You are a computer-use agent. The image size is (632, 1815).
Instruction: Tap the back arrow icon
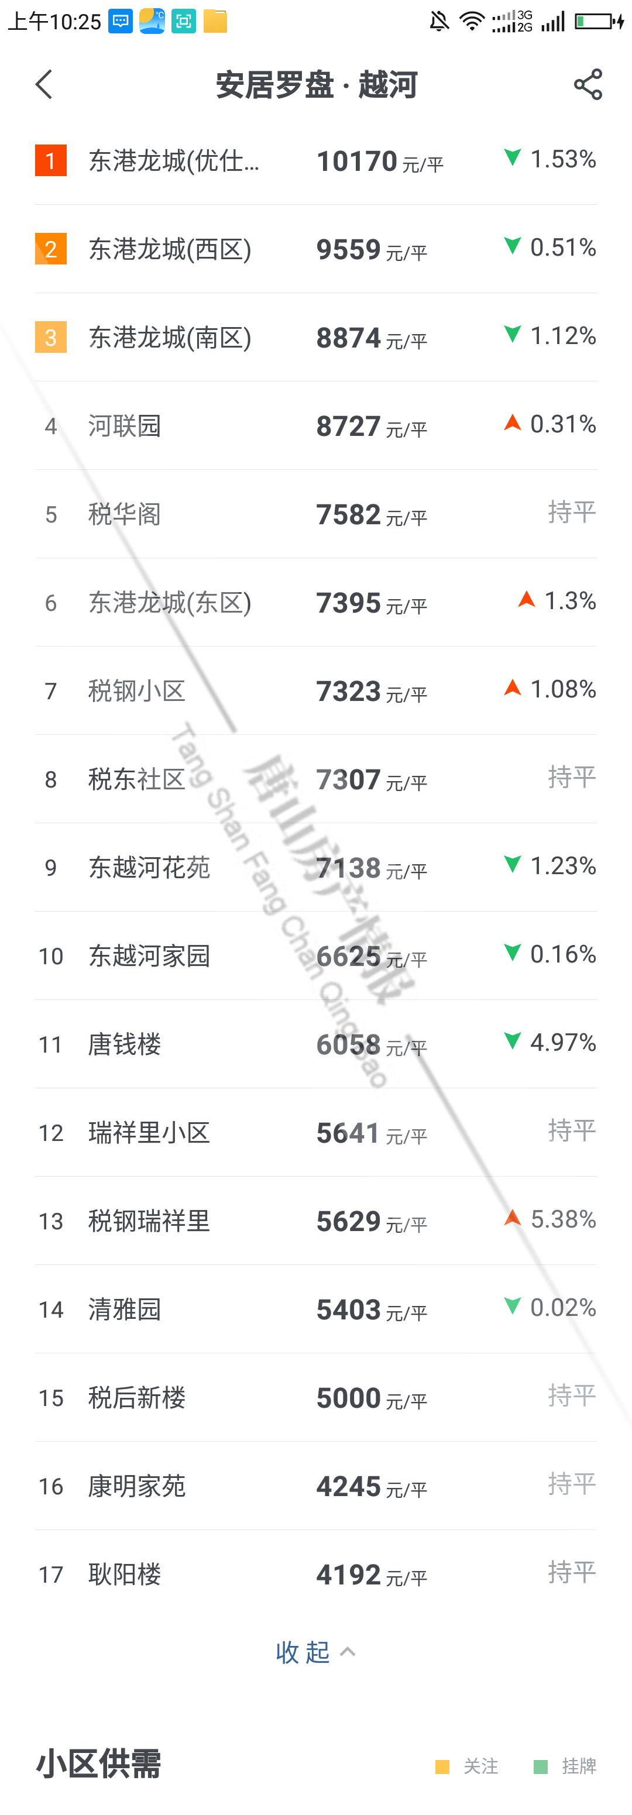tap(44, 85)
